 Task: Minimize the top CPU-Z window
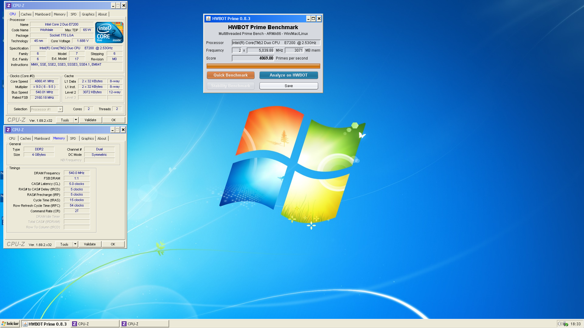113,5
